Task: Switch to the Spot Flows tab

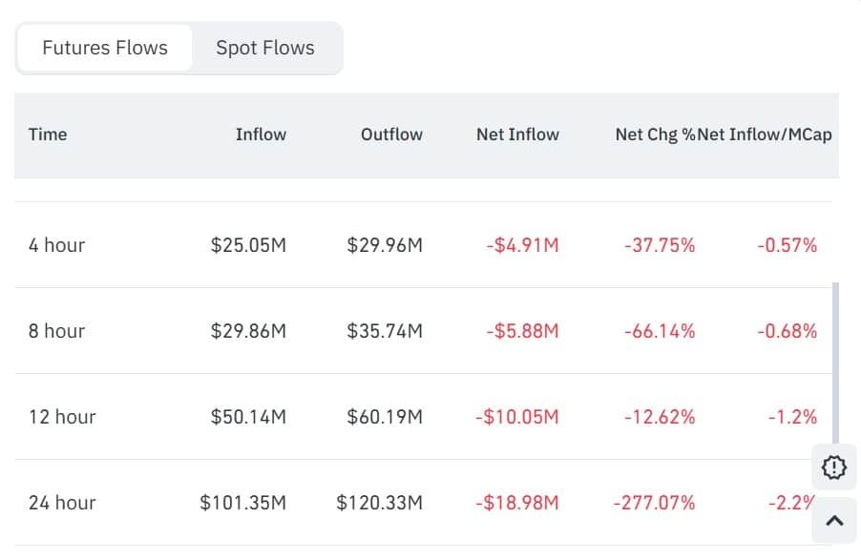Action: click(264, 48)
